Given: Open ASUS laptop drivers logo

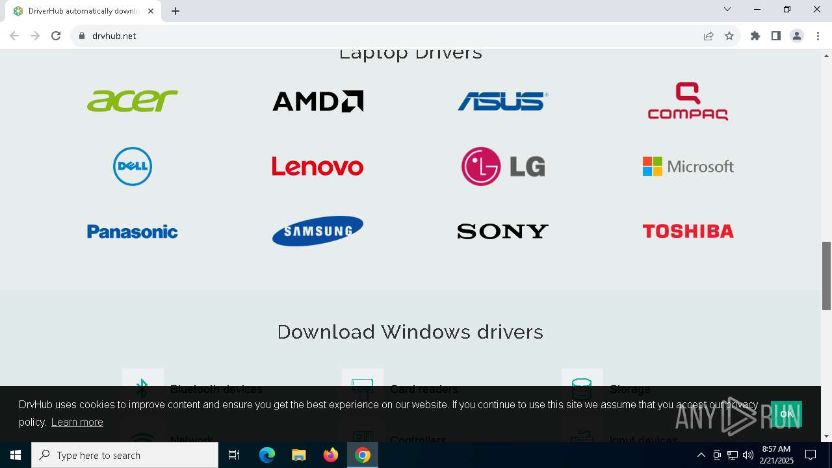Looking at the screenshot, I should click(503, 101).
